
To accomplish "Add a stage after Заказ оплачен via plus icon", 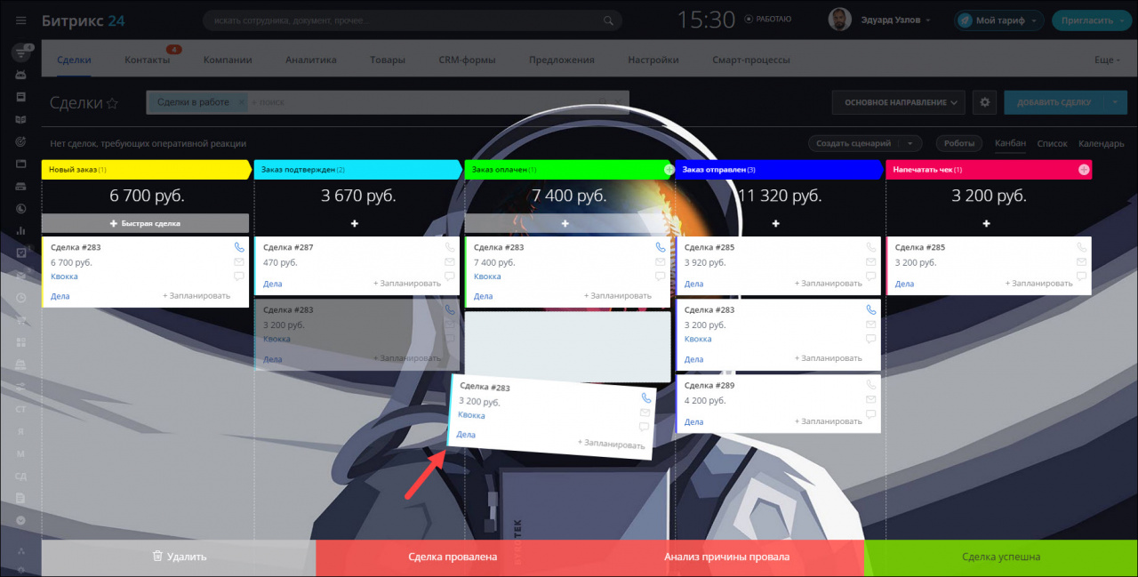I will click(x=669, y=169).
